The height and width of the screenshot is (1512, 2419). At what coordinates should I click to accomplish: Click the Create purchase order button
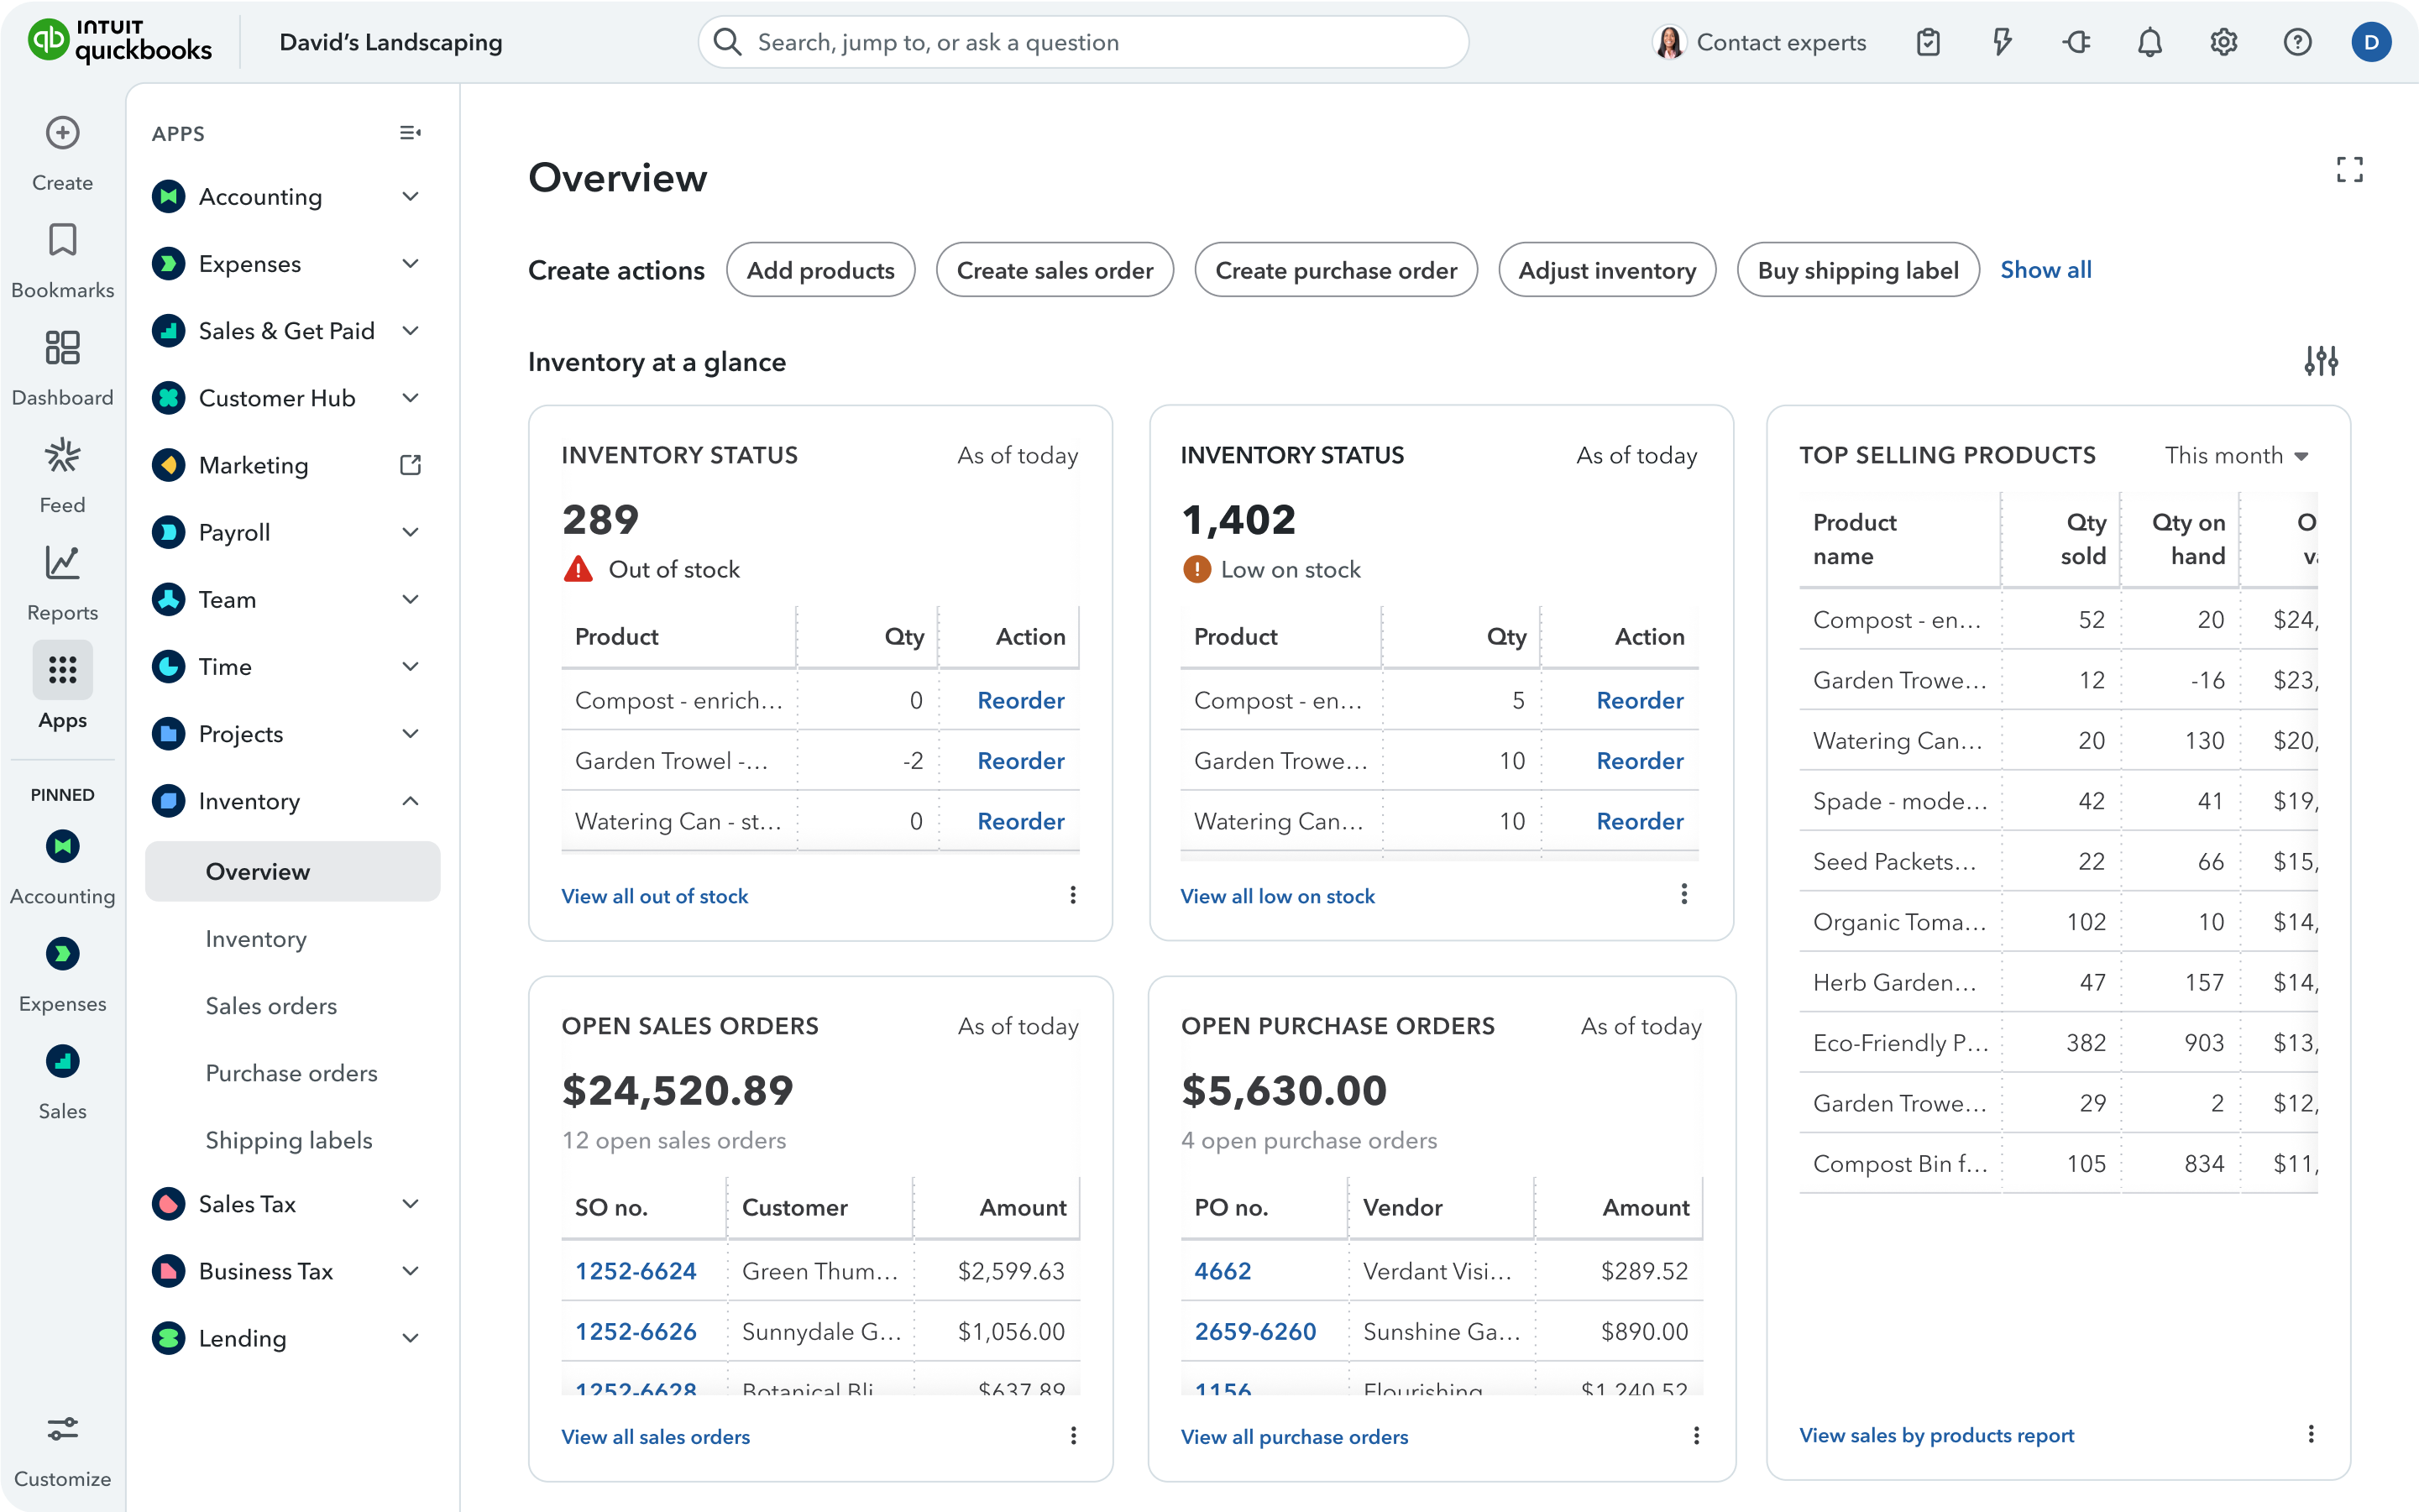pos(1335,270)
